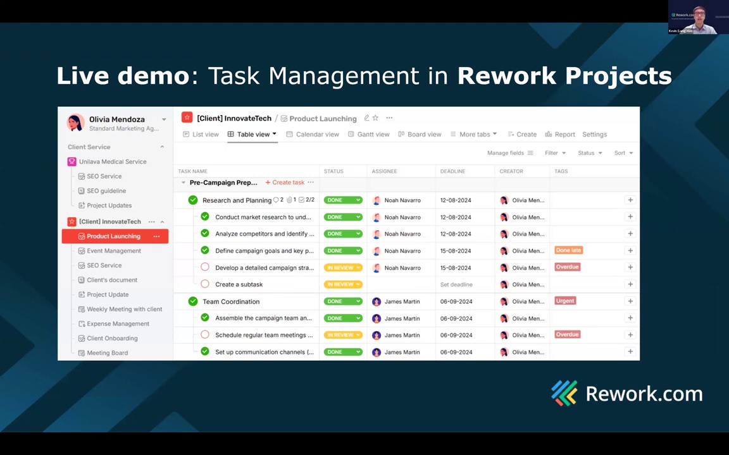Click Manage fields button
The width and height of the screenshot is (729, 455).
click(510, 153)
